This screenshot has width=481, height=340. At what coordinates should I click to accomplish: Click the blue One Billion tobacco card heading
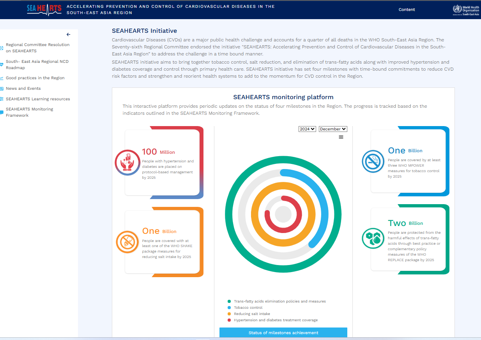pos(405,150)
